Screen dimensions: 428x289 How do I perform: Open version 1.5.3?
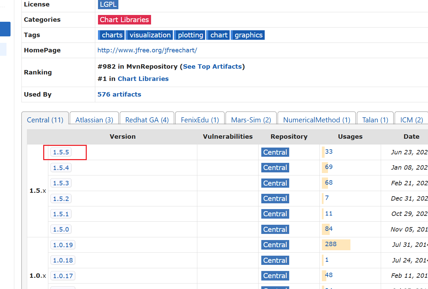click(x=61, y=183)
